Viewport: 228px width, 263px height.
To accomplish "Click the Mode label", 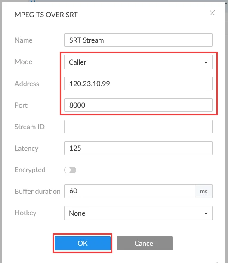I will pos(24,62).
